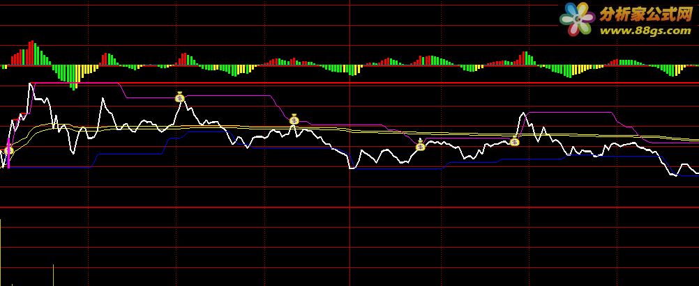Click the rightmost money bag signal marker
699x286 pixels.
514,141
